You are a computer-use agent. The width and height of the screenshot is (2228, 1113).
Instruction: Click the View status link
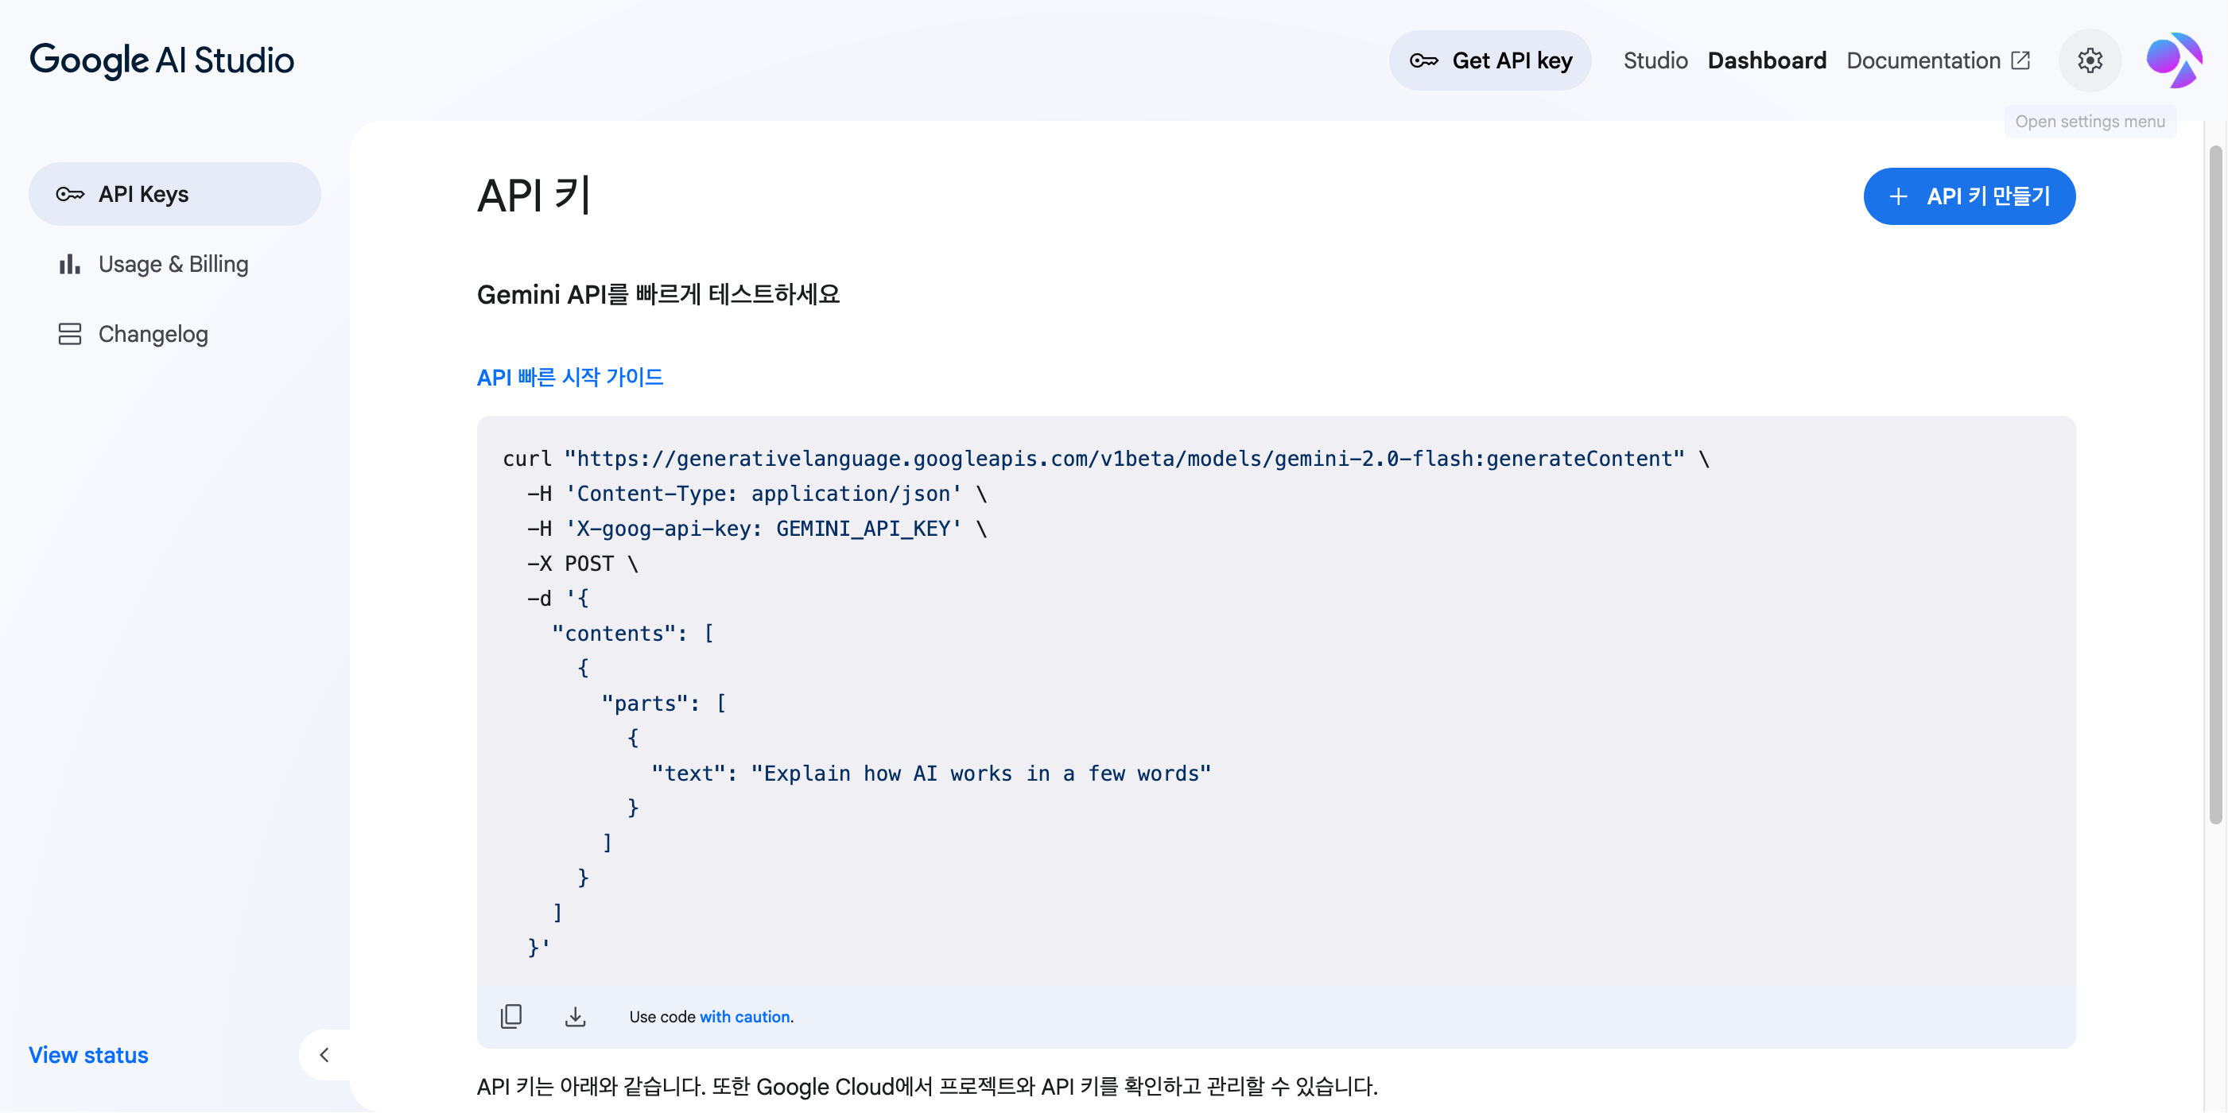click(x=88, y=1055)
